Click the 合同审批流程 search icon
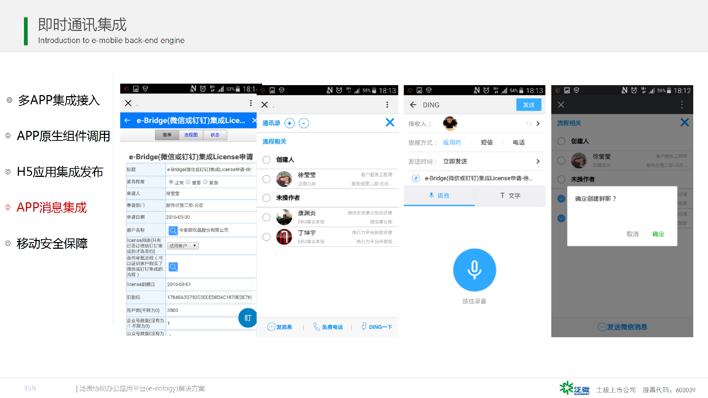708x398 pixels. 173,266
